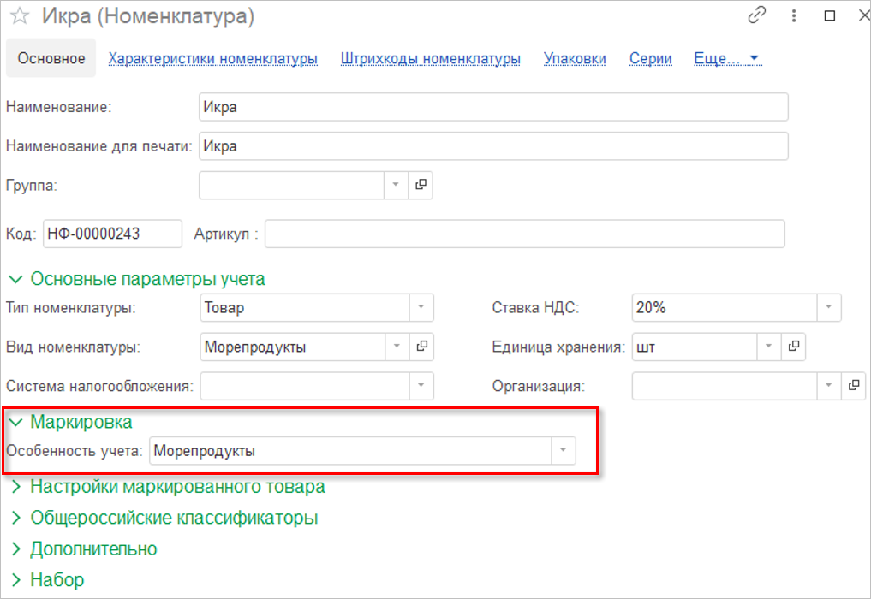Switch to the Основное tab

point(51,58)
